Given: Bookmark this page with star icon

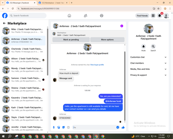Looking at the screenshot, I should (x=158, y=9).
